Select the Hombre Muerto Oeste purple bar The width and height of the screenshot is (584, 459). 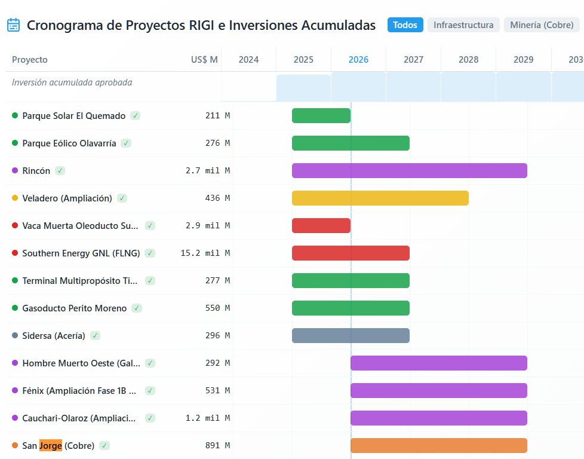(x=439, y=363)
